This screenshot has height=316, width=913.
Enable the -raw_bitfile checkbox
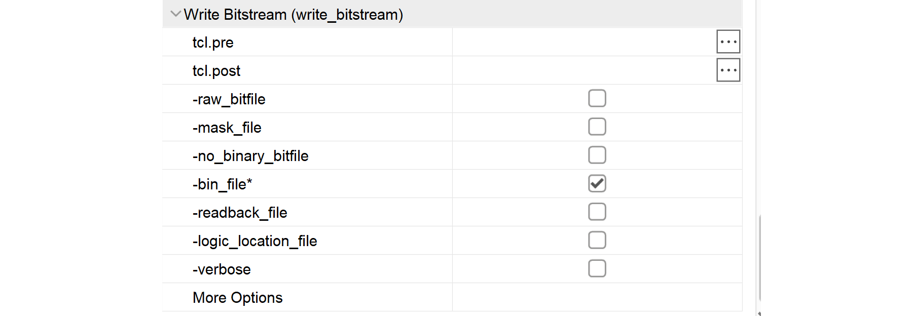pyautogui.click(x=597, y=99)
